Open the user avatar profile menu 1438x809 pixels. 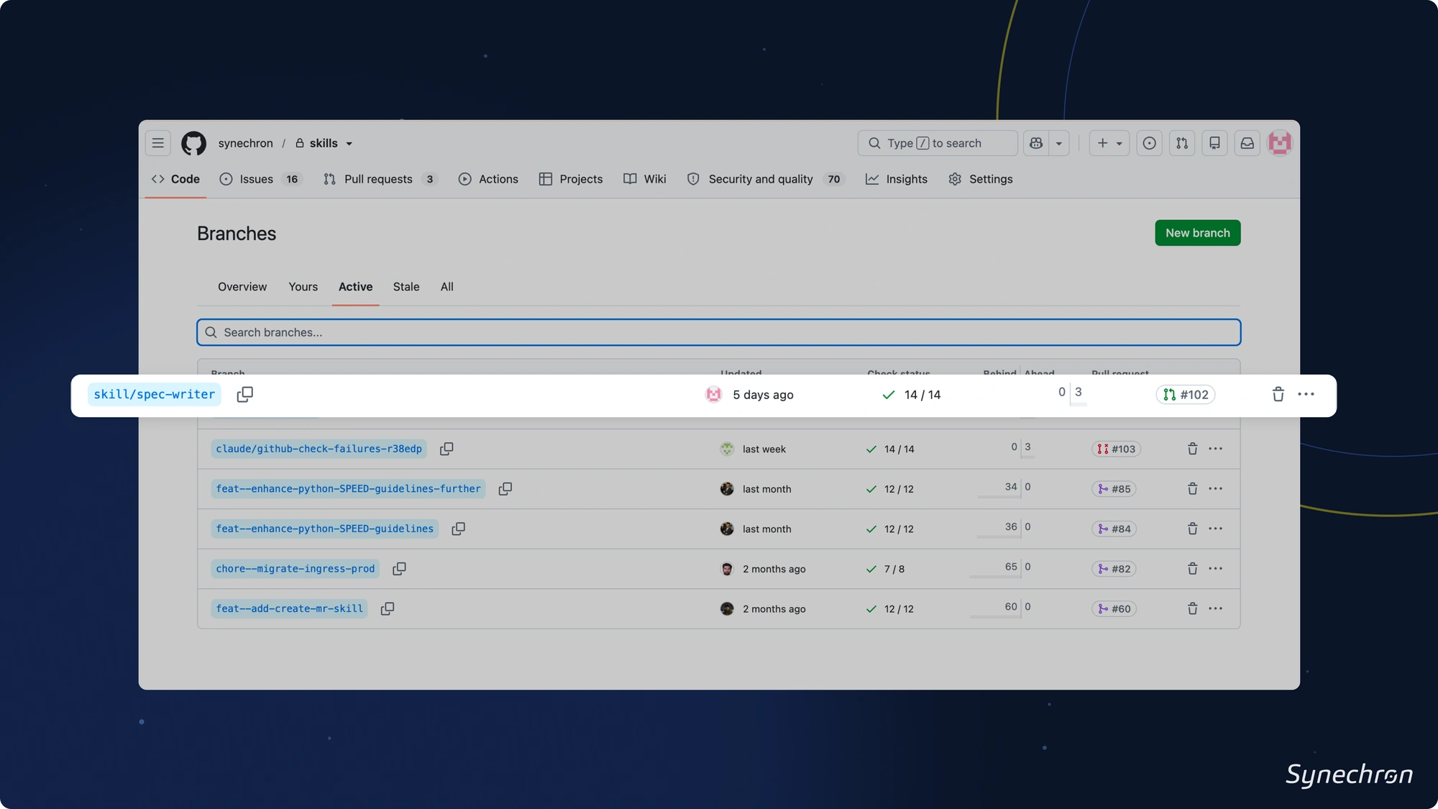coord(1280,143)
